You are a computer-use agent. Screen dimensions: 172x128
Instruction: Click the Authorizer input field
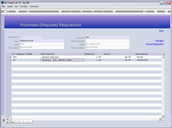(x=107, y=37)
